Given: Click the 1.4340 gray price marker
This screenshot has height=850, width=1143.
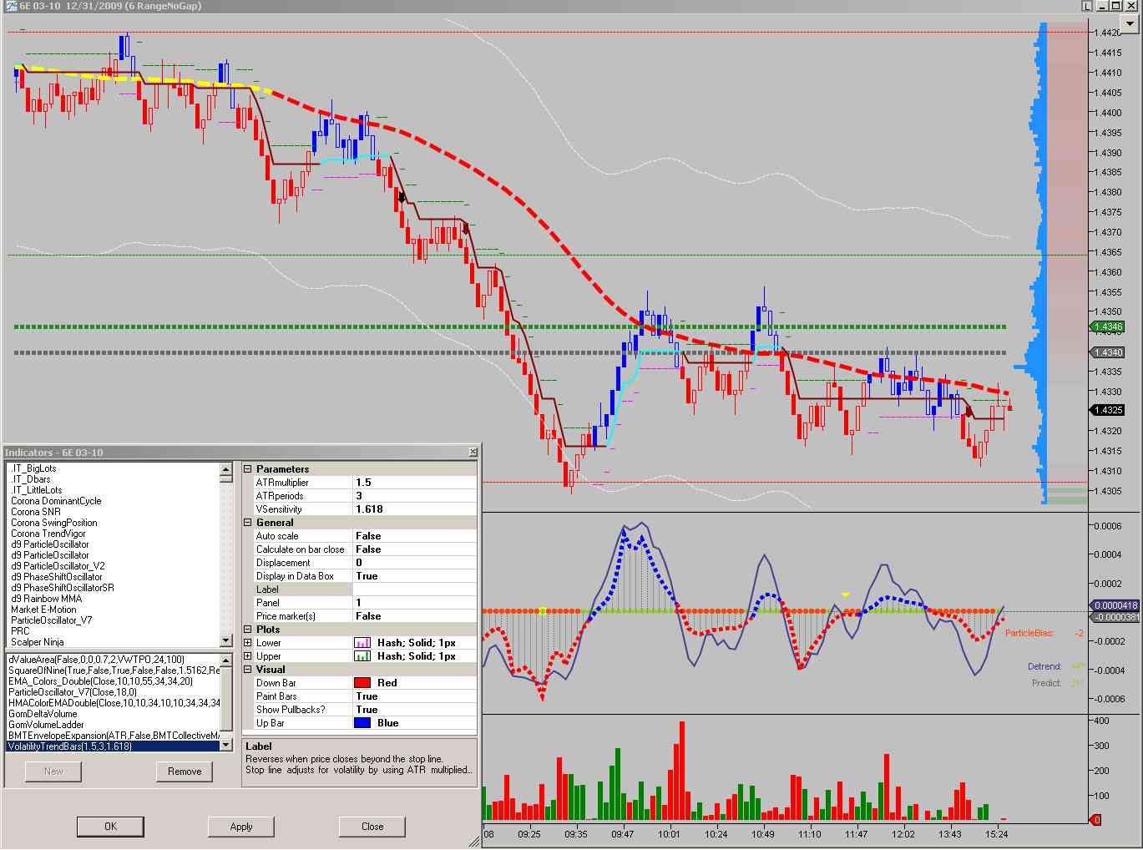Looking at the screenshot, I should (1108, 352).
